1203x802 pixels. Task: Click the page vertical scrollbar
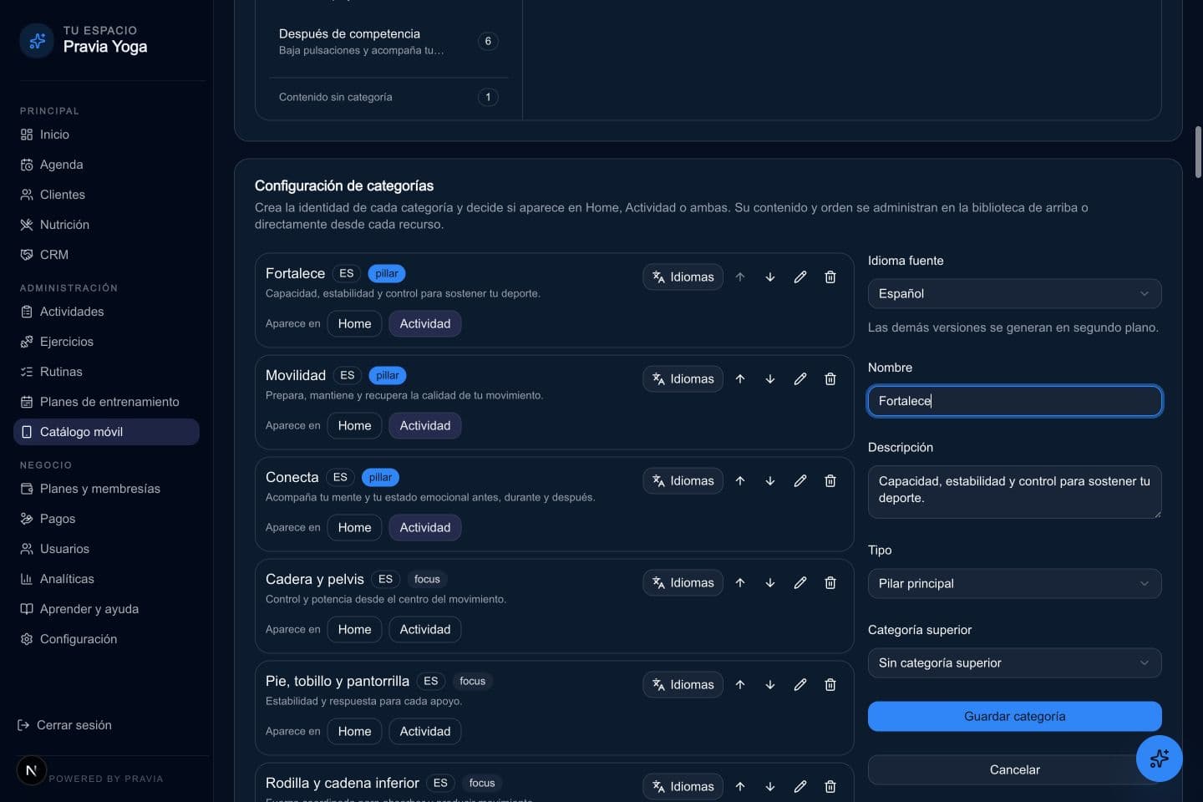click(x=1198, y=152)
